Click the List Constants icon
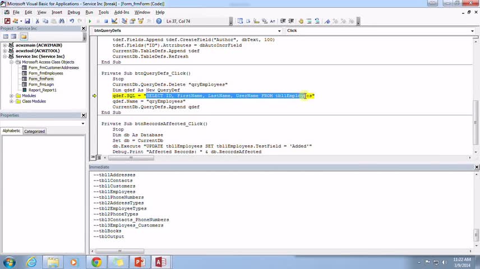The width and height of the screenshot is (480, 269). pyautogui.click(x=248, y=21)
